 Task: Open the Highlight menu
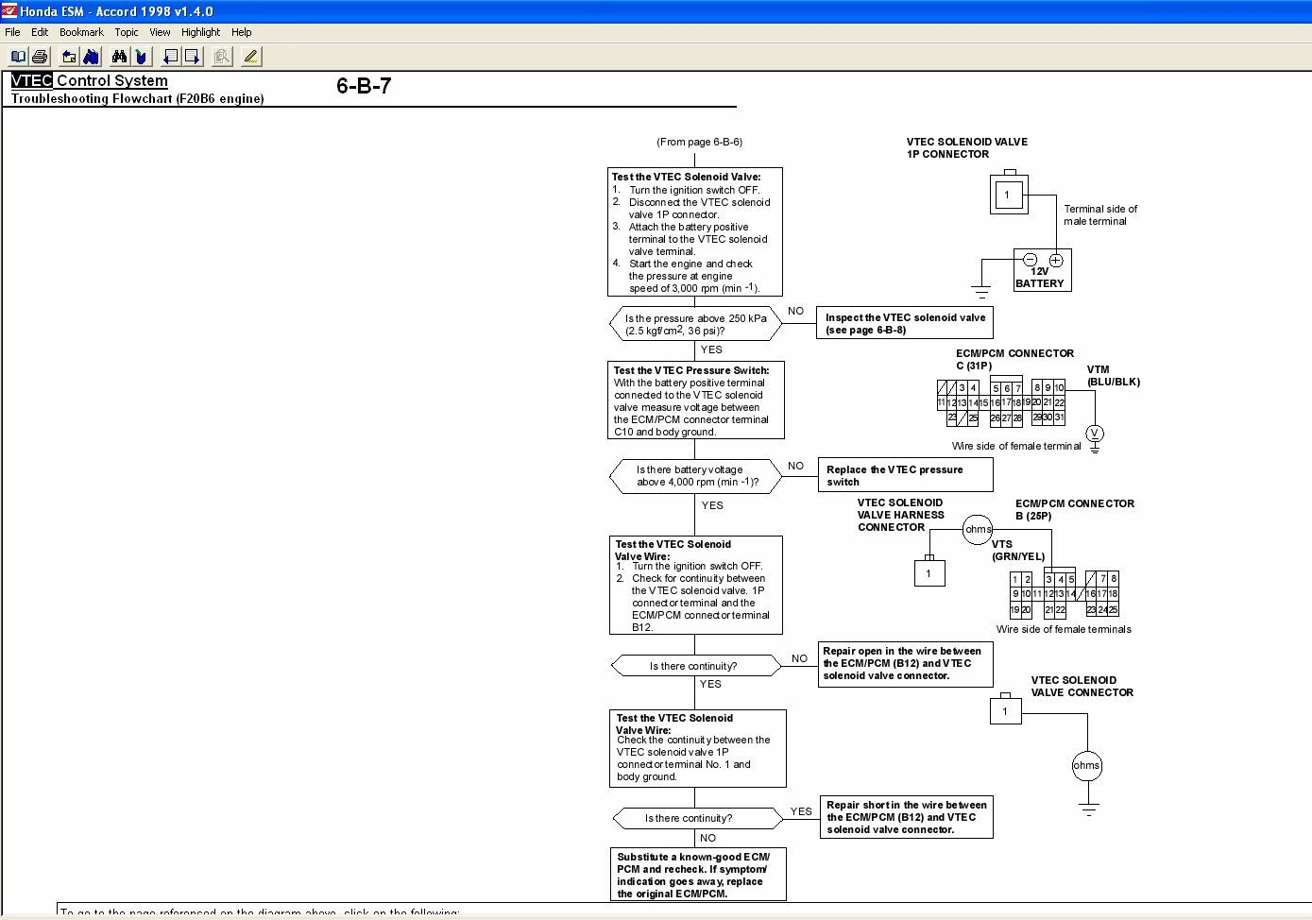(x=200, y=32)
